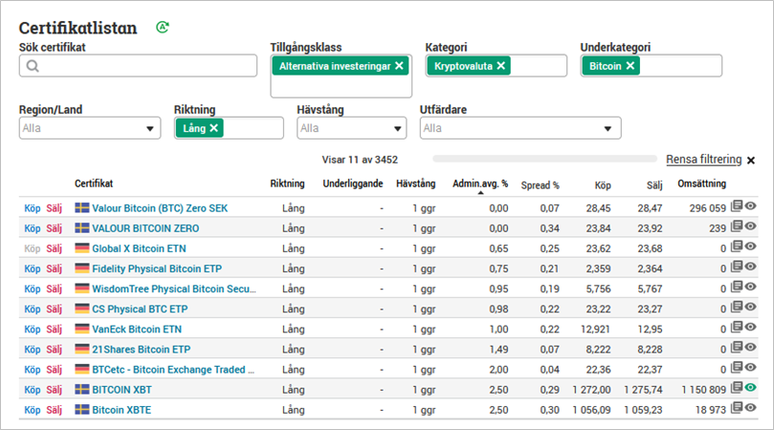Screen dimensions: 774x430
Task: Open news icon for CS Physical BTC ETP
Action: [x=737, y=307]
